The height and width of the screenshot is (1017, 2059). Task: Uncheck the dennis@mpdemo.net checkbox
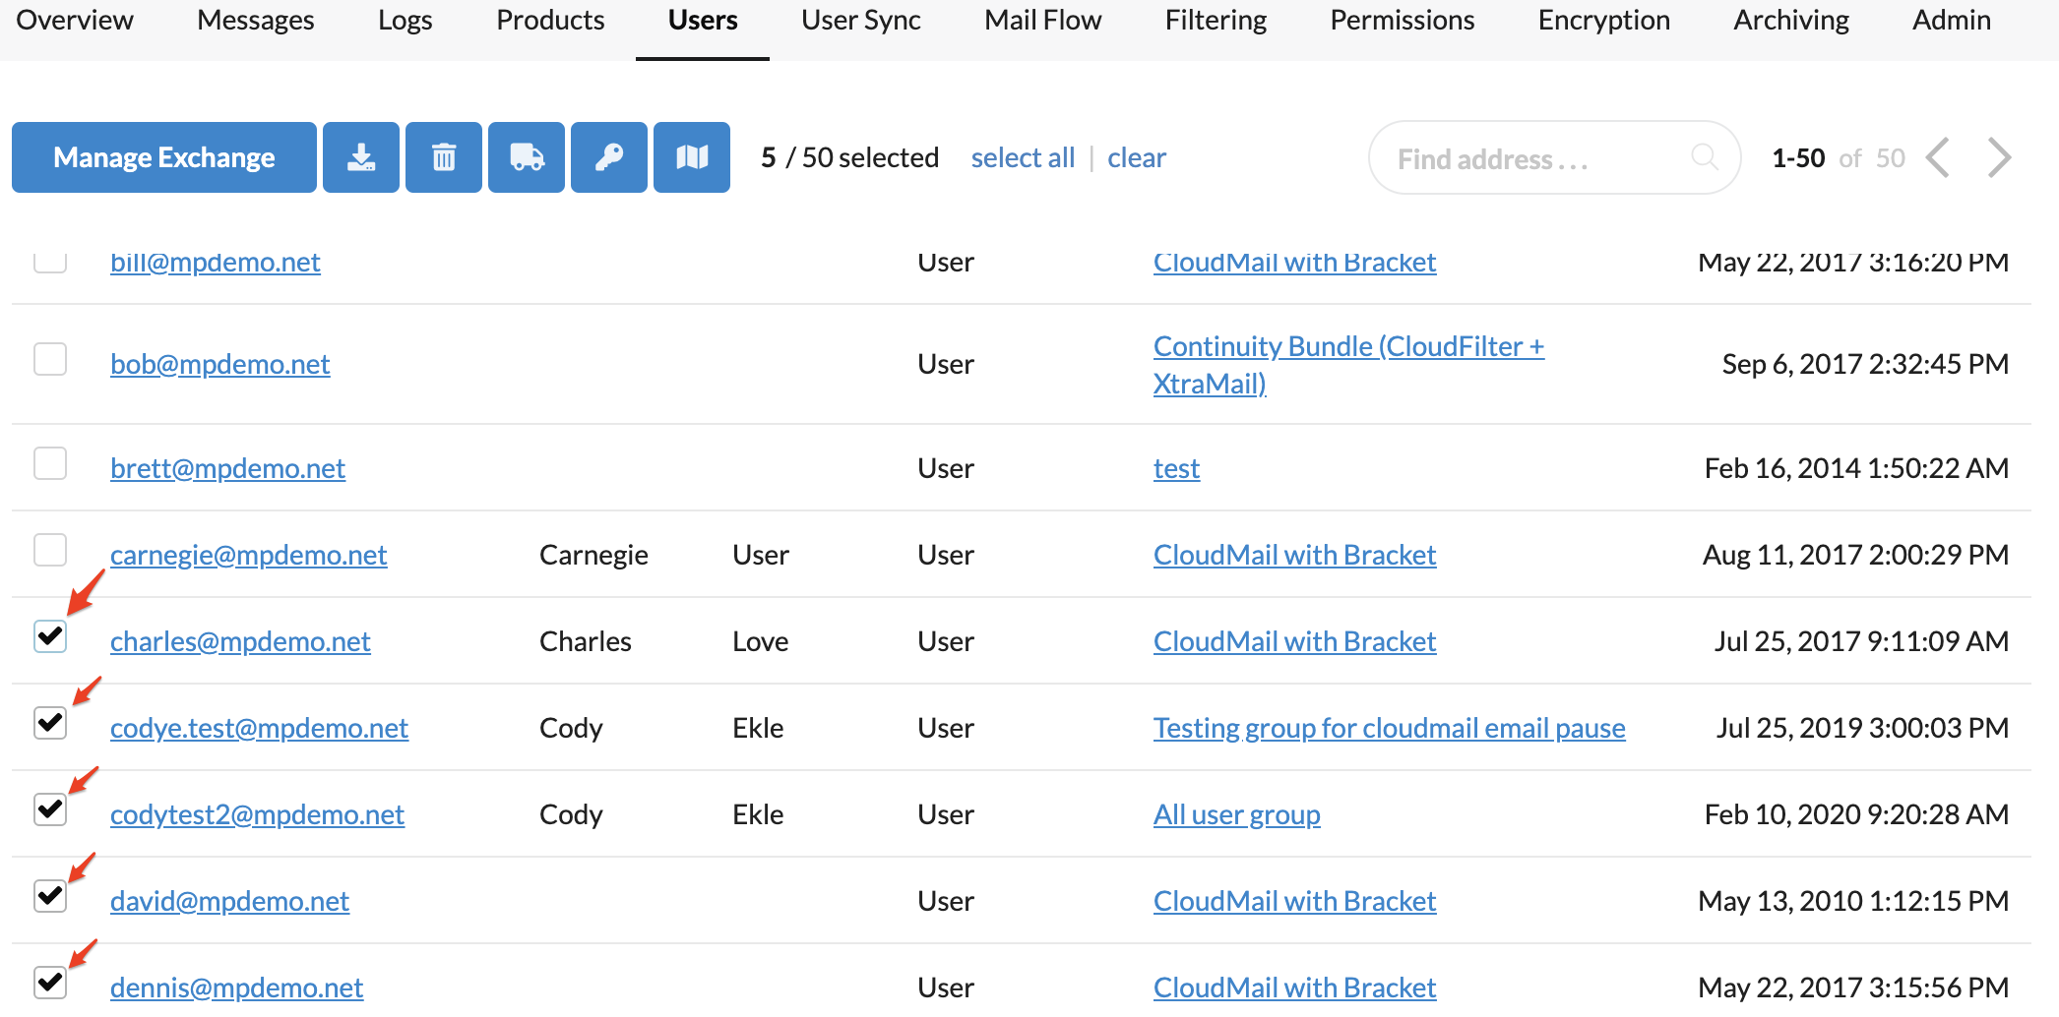click(50, 983)
